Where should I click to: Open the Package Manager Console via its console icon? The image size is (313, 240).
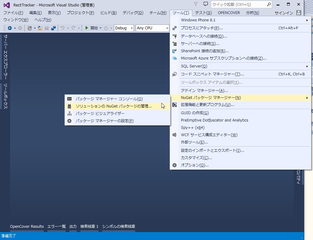click(69, 99)
